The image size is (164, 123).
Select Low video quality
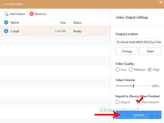(x=117, y=70)
